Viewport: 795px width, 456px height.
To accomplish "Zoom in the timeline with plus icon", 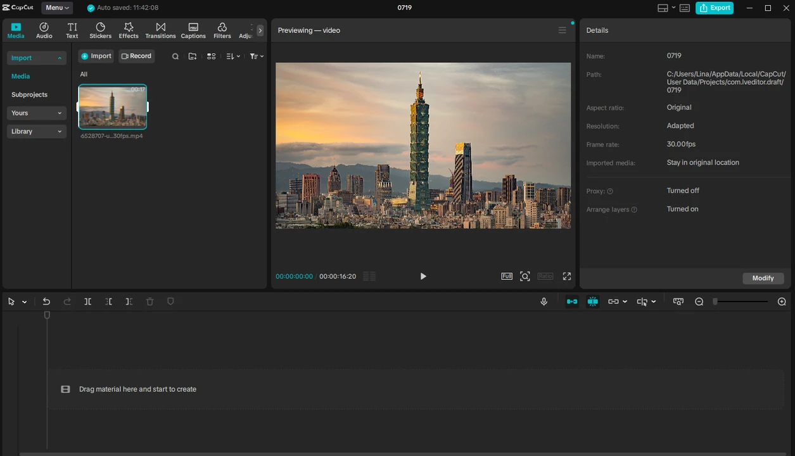I will [x=782, y=301].
